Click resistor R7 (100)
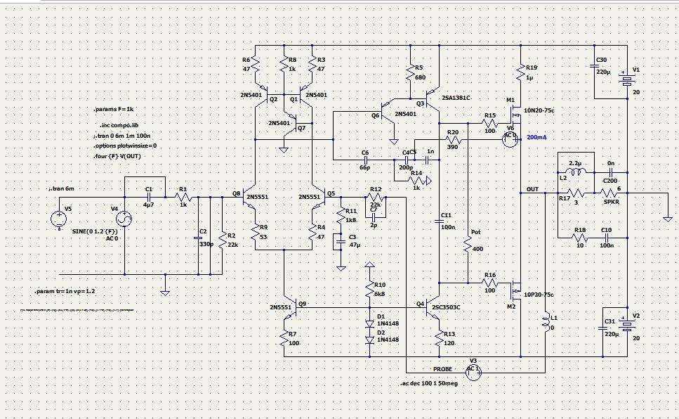This screenshot has height=419, width=679. [x=284, y=339]
